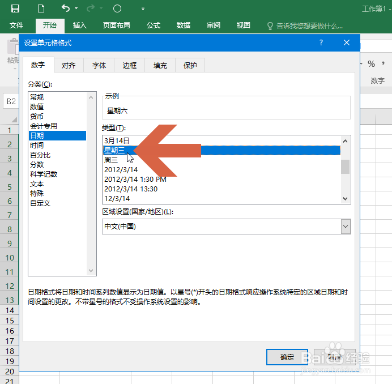This screenshot has height=384, width=392.
Task: Click type list scroll down arrow
Action: click(345, 199)
